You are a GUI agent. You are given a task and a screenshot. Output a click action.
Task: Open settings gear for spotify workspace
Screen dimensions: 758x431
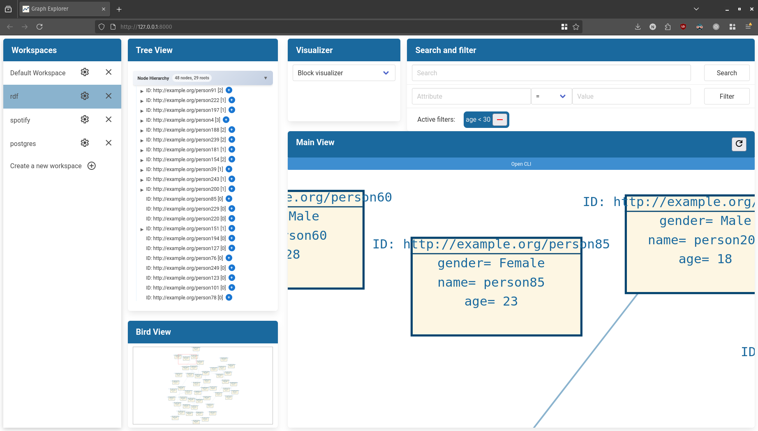pyautogui.click(x=85, y=119)
